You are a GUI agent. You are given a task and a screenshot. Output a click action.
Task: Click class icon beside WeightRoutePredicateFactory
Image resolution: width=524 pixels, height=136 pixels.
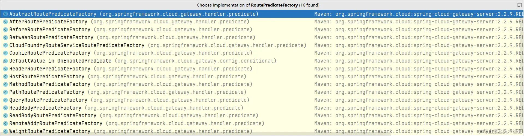5,131
